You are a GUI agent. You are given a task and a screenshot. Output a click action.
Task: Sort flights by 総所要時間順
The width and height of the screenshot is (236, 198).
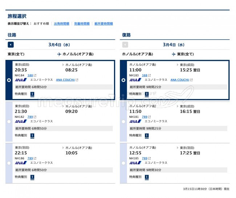click(x=103, y=24)
